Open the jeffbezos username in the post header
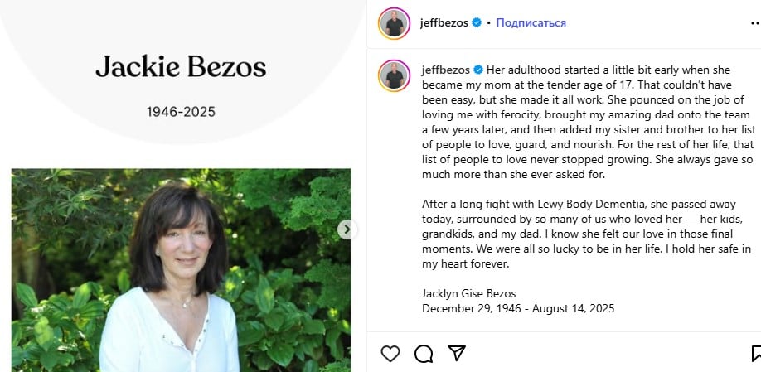The height and width of the screenshot is (372, 761). click(x=444, y=23)
